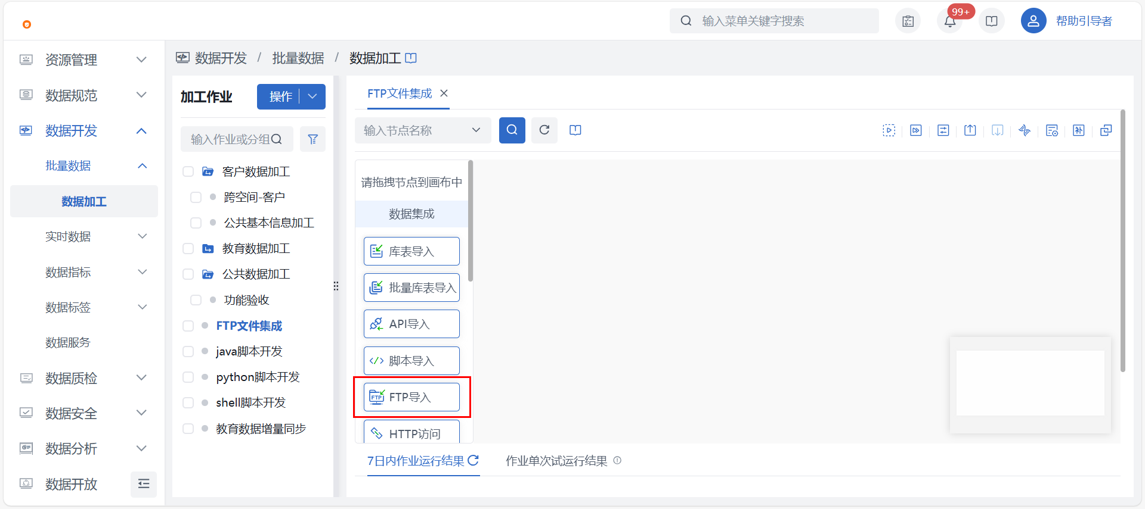
Task: Open the job configuration list-gear icon
Action: click(x=1052, y=130)
